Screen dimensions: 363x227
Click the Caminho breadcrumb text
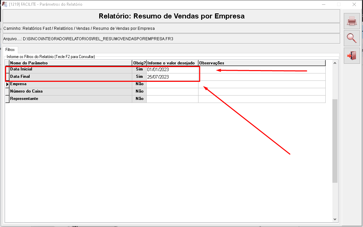pos(79,29)
